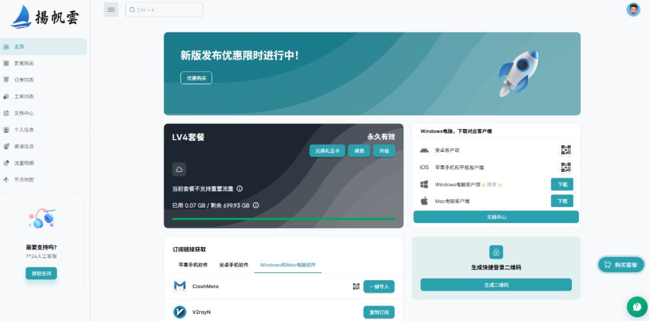Click the ClashMeta app icon

[180, 286]
